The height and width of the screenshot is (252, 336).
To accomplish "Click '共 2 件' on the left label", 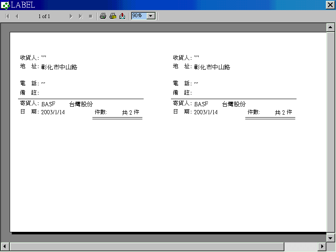I will click(131, 112).
